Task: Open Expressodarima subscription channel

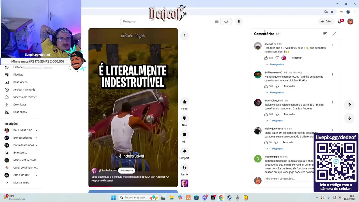Action: pyautogui.click(x=22, y=138)
